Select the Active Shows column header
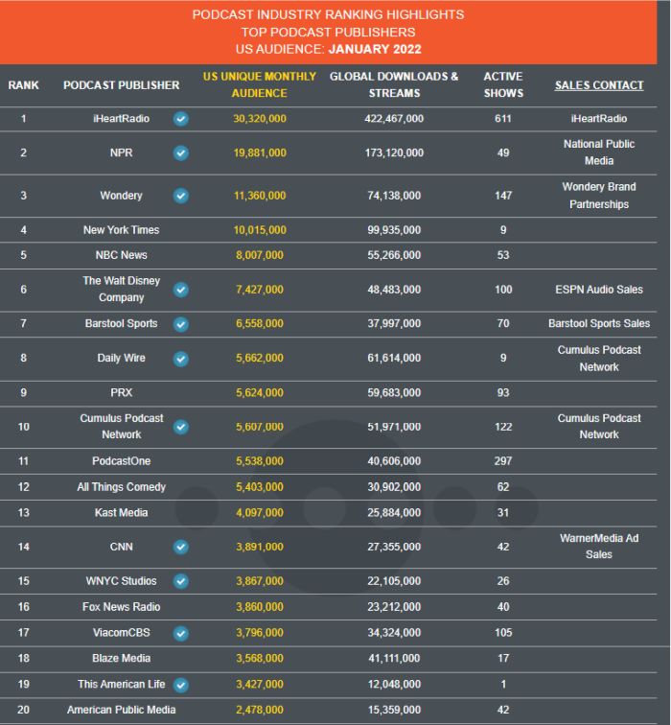 point(503,85)
